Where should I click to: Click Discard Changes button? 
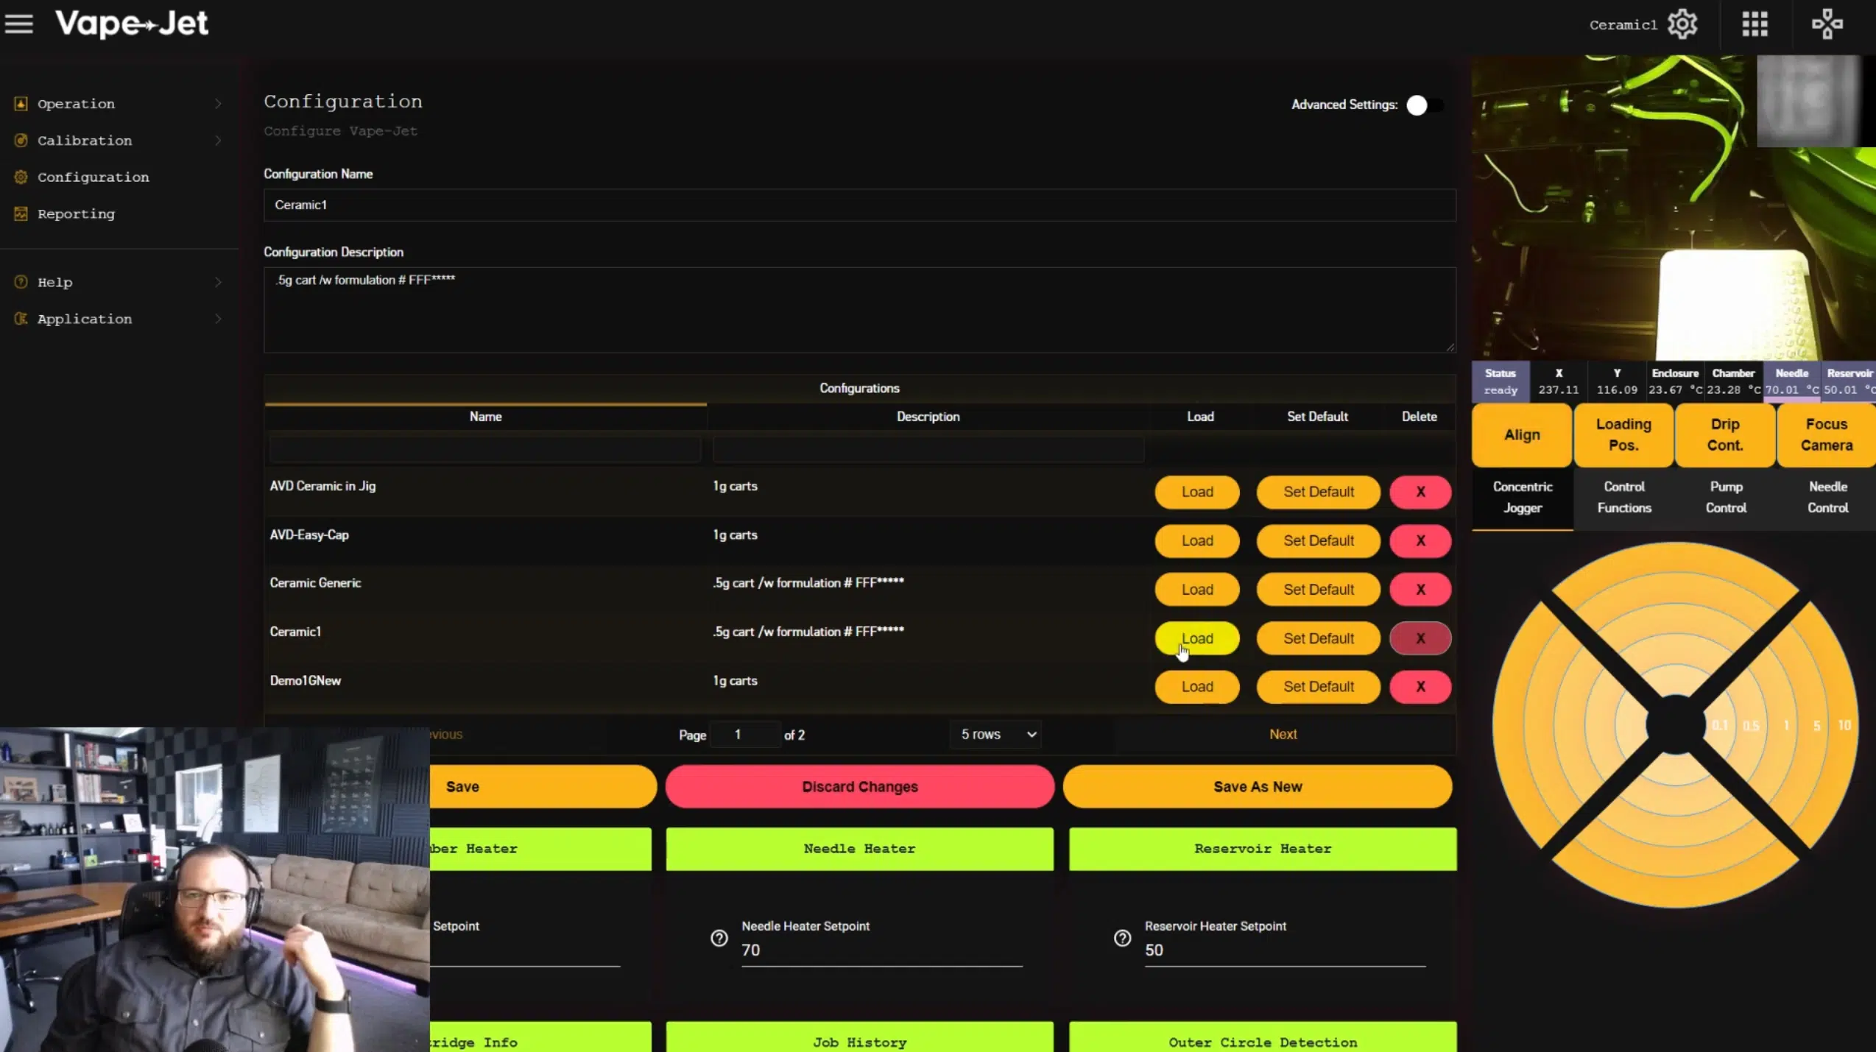[859, 787]
